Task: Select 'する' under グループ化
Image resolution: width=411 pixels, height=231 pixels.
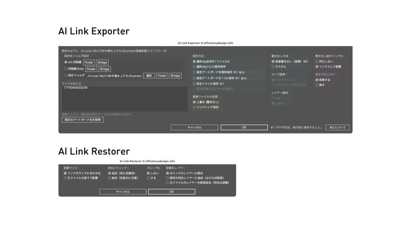Action: [x=149, y=178]
